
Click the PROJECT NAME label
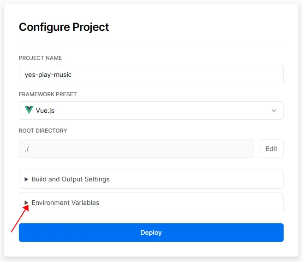[40, 58]
